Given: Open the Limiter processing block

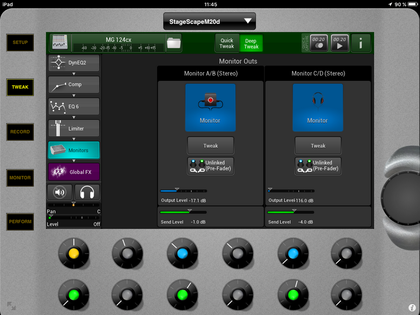Looking at the screenshot, I should [x=74, y=129].
